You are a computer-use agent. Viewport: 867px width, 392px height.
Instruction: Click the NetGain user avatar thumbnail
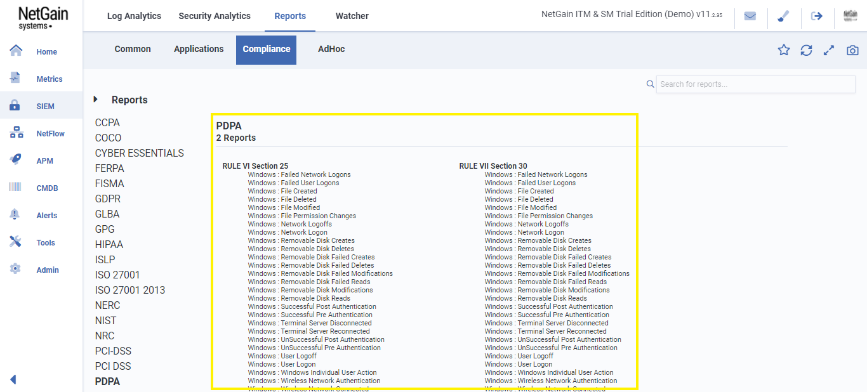coord(850,16)
